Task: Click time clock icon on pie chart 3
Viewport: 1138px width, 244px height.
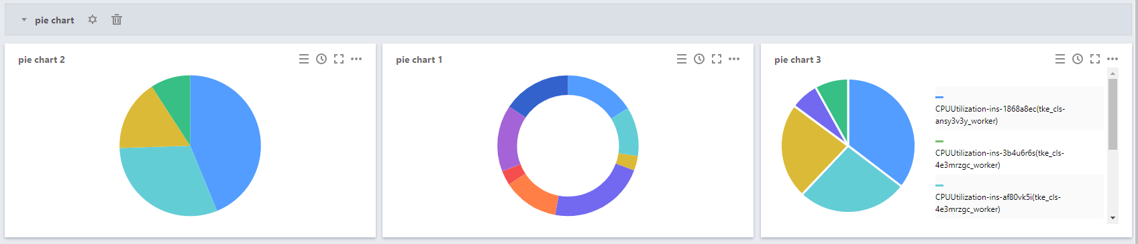Action: click(1078, 59)
